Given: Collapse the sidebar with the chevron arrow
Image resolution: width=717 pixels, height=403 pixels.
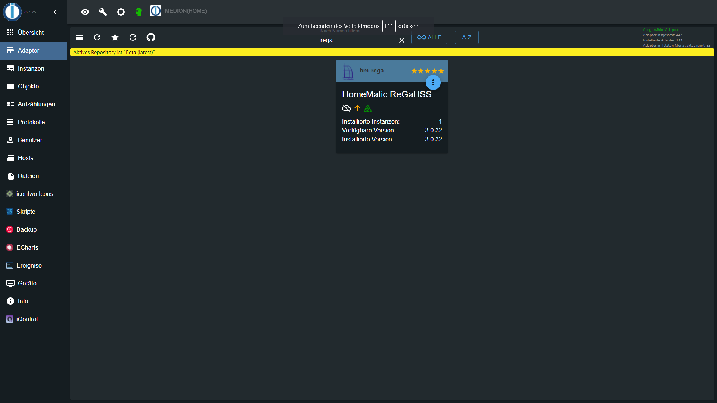Looking at the screenshot, I should point(55,12).
